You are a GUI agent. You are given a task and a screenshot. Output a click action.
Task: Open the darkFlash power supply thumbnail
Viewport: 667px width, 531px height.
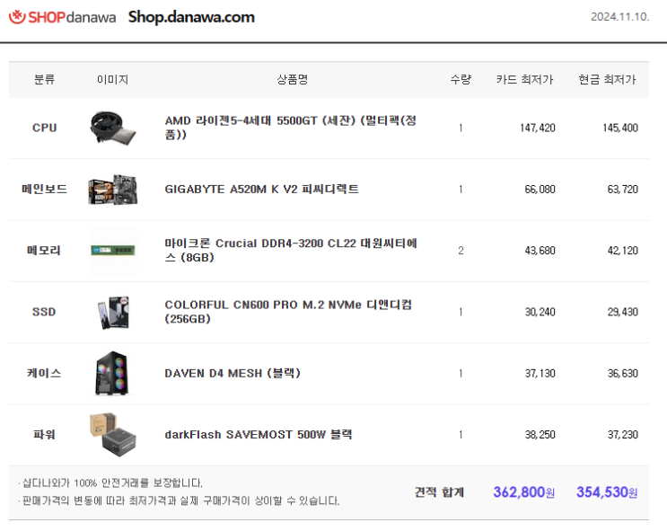pos(113,434)
